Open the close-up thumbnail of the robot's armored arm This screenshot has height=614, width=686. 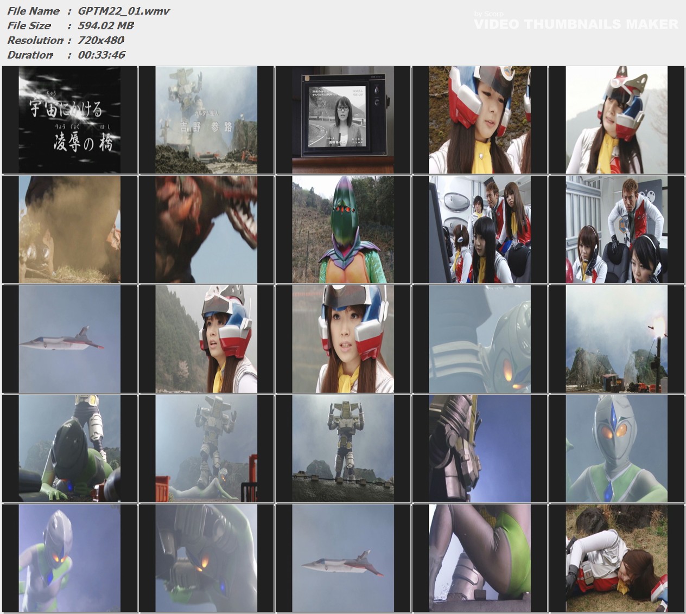coord(480,448)
